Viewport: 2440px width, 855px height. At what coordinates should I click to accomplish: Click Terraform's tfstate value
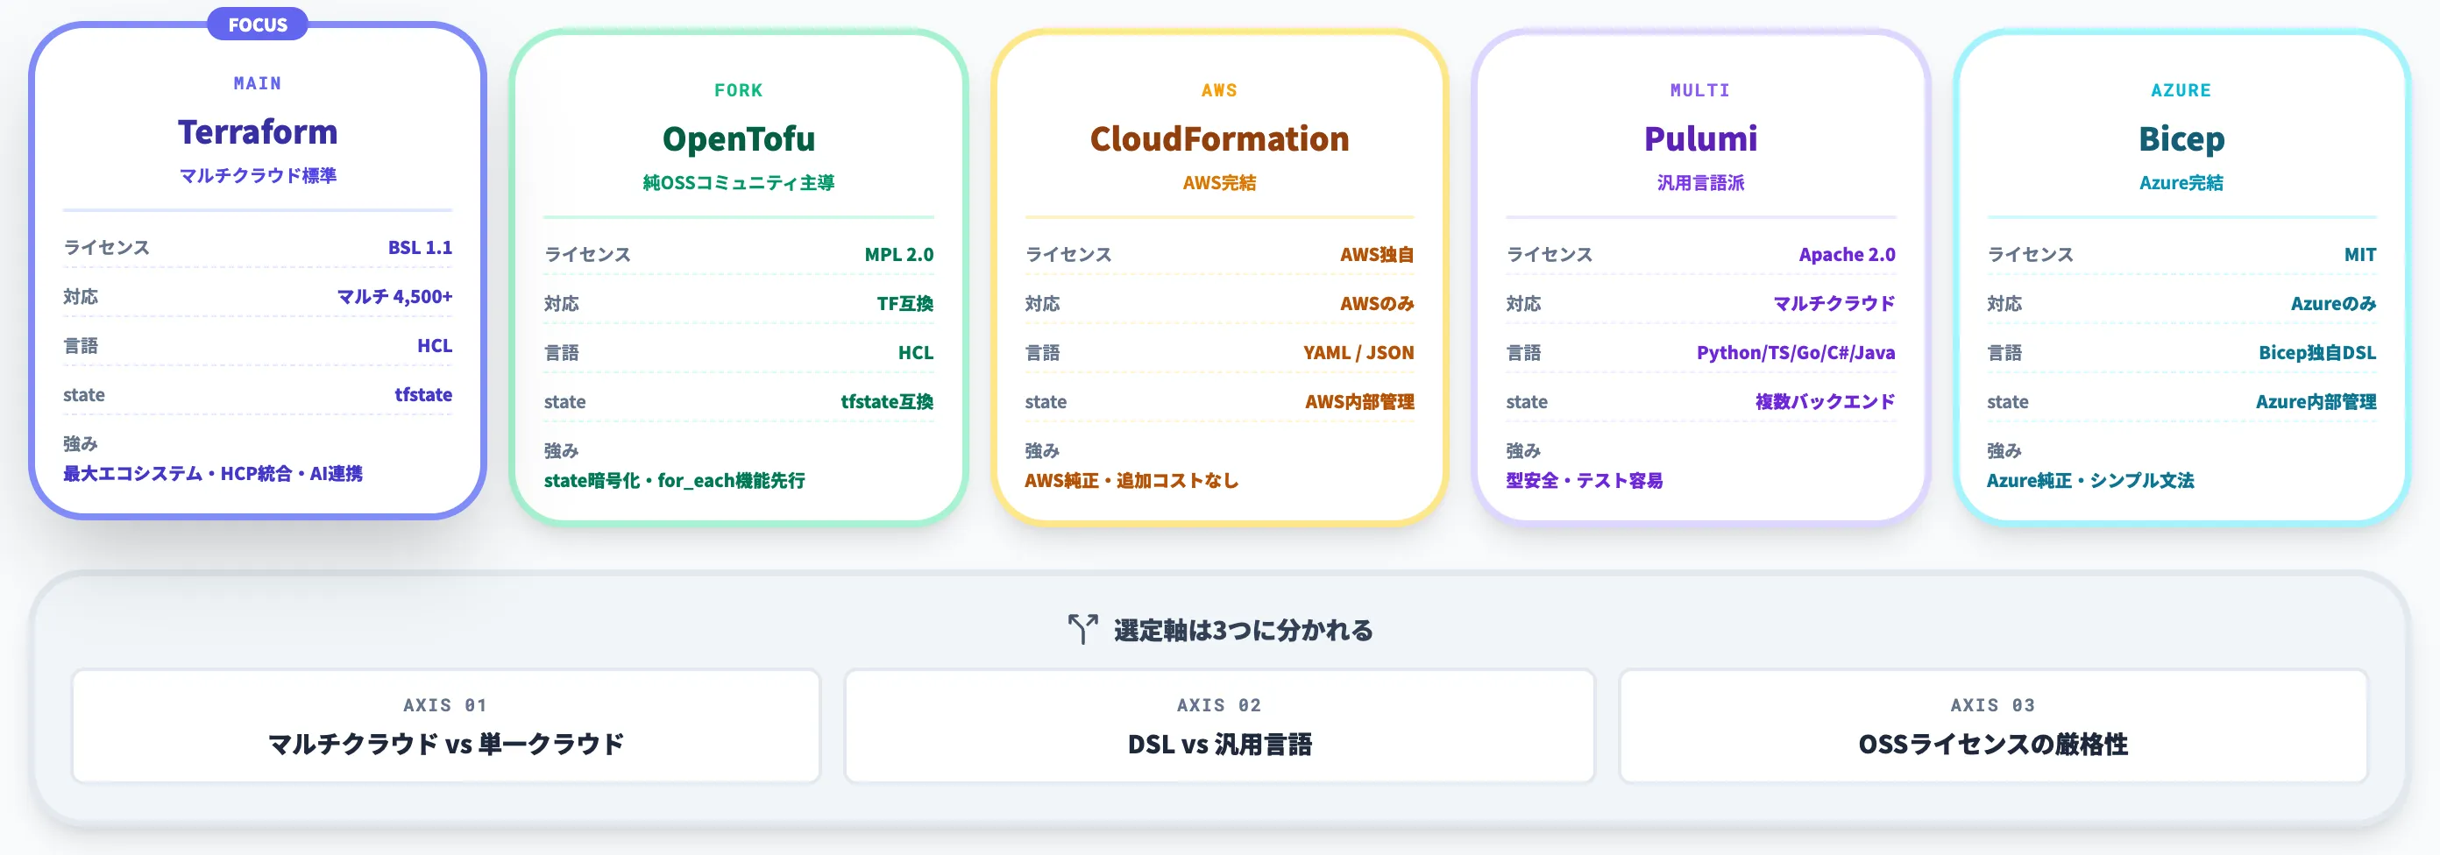(423, 395)
